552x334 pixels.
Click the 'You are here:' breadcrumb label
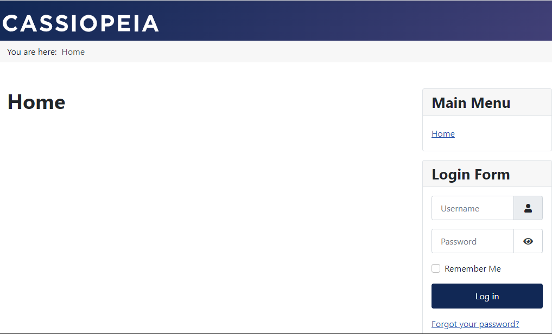[x=32, y=52]
